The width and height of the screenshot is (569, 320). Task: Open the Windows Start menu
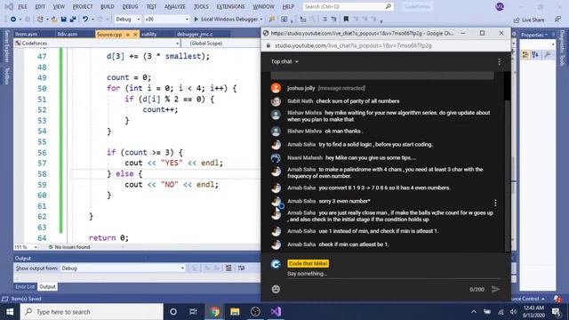tap(10, 312)
